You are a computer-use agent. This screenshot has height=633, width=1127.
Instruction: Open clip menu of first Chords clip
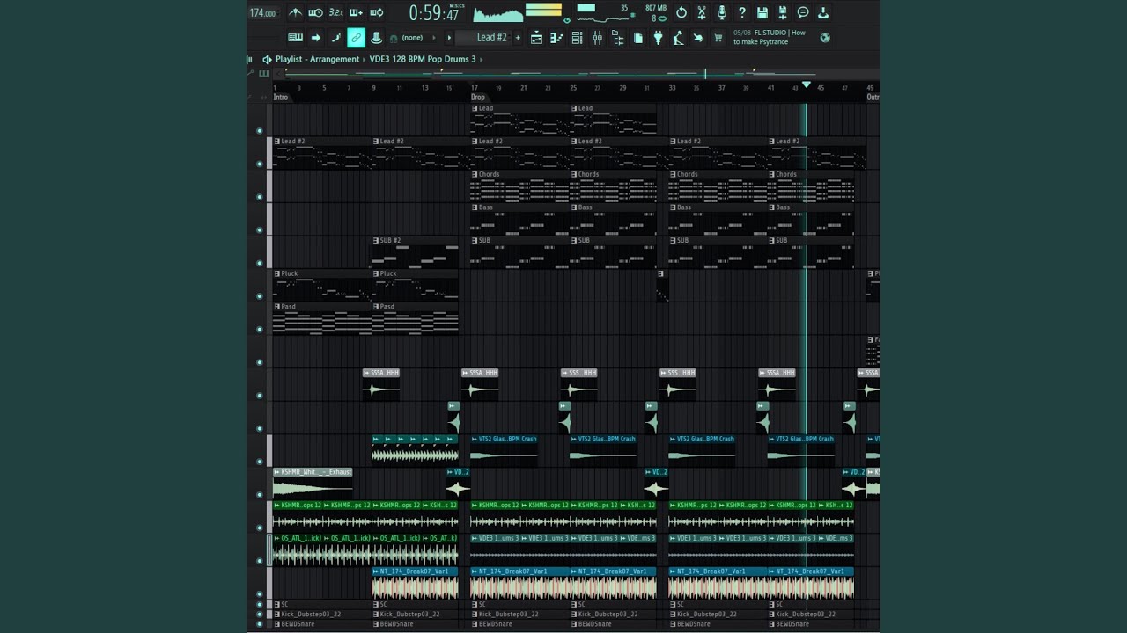(x=475, y=174)
